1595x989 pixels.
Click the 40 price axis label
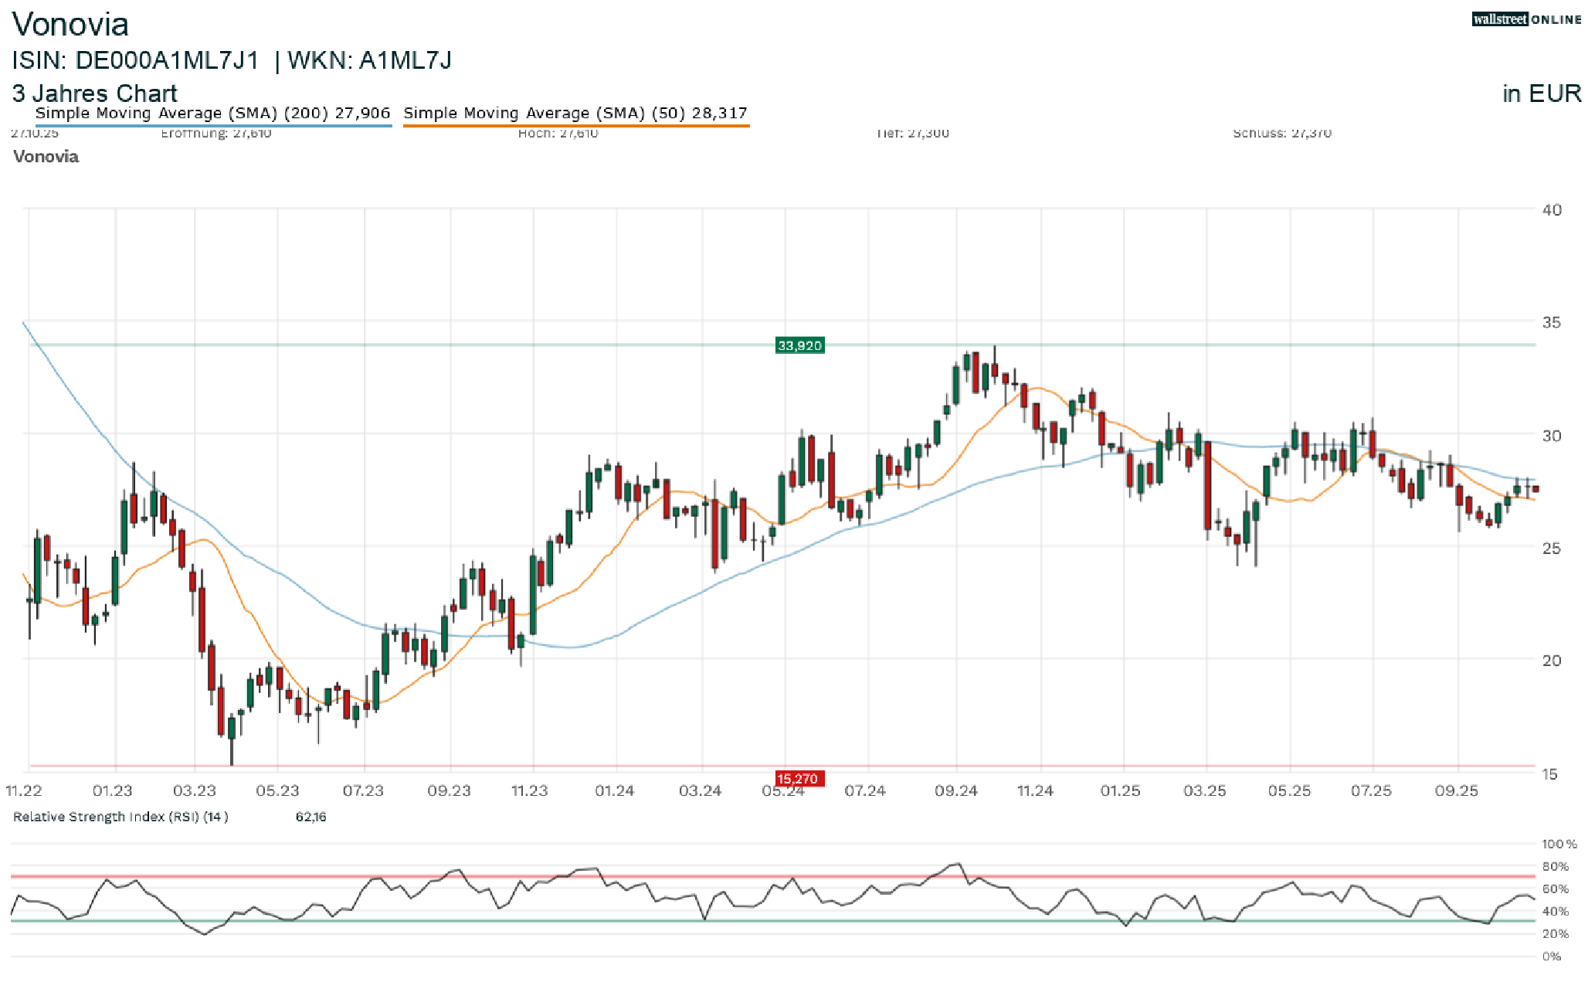(1551, 210)
